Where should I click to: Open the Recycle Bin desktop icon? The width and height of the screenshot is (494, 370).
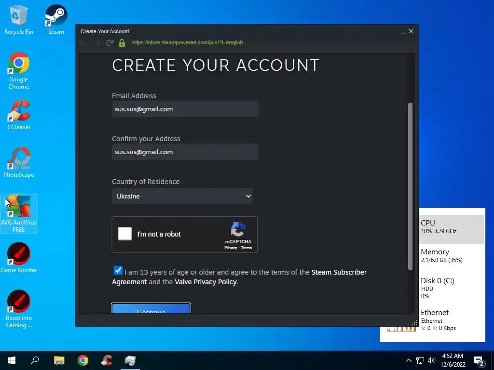pyautogui.click(x=19, y=19)
